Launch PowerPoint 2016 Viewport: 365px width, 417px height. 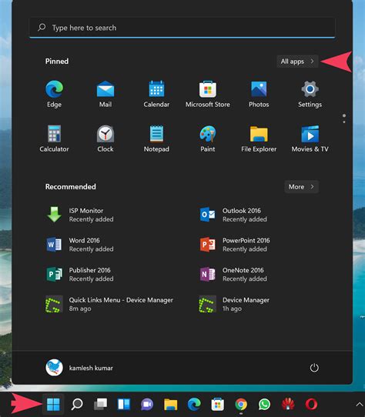point(235,245)
